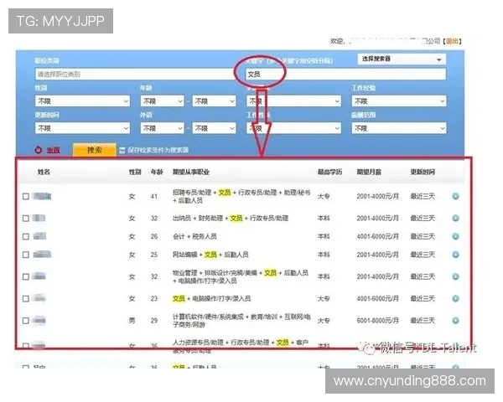Check the checkbox for the age 23 candidate

coord(26,299)
